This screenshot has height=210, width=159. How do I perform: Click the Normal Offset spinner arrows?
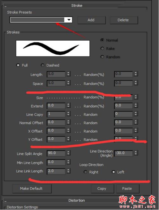pyautogui.click(x=68, y=122)
